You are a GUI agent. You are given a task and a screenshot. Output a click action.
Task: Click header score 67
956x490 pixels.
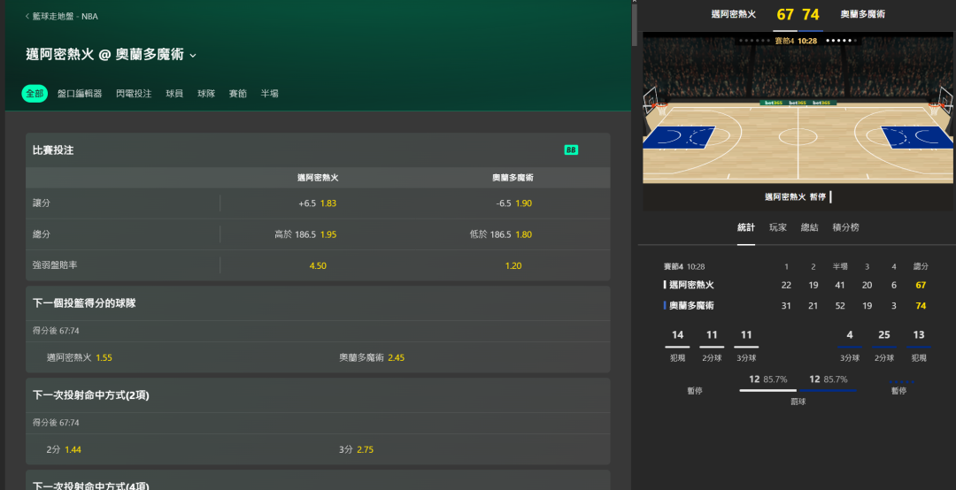(x=785, y=15)
